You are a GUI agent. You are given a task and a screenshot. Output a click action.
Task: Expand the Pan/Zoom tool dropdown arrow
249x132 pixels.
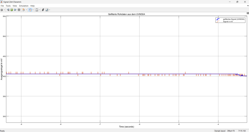point(33,10)
